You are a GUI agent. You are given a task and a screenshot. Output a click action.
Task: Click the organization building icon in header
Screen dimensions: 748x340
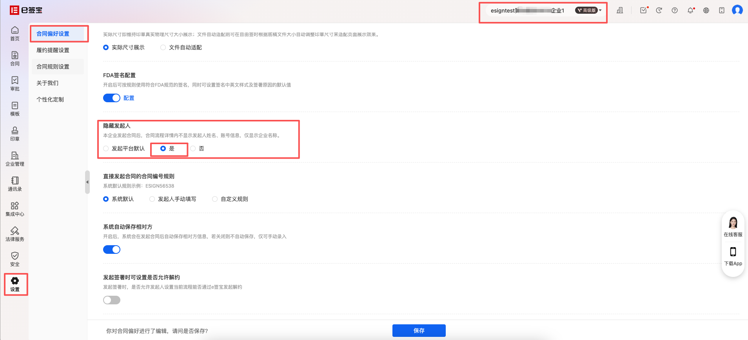click(620, 11)
